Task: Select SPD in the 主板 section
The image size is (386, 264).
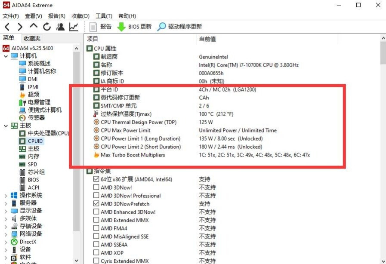Action: pos(33,164)
